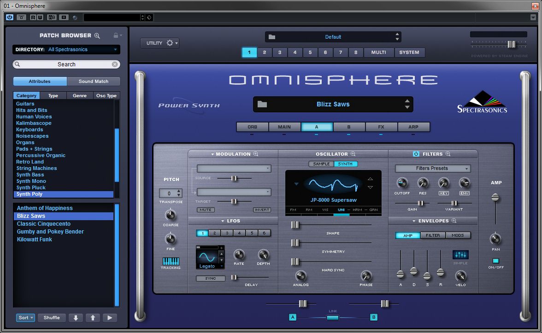
Task: Open the modulation Target dropdown
Action: pos(234,192)
